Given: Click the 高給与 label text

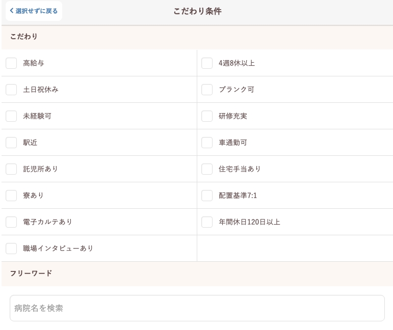Looking at the screenshot, I should (34, 63).
